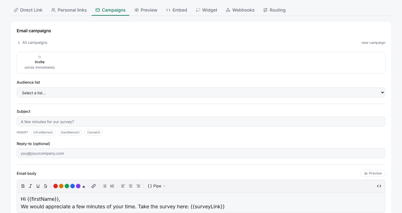Switch to the Preview tab
This screenshot has width=402, height=213.
146,10
